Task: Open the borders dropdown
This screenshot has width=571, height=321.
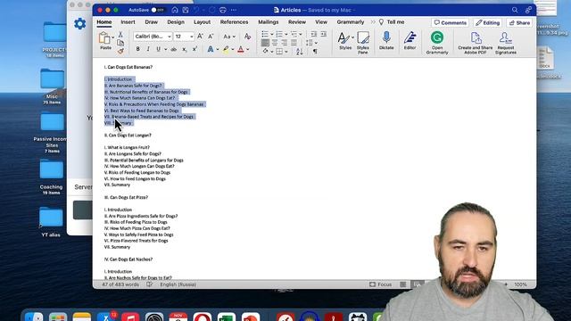Action: (286, 52)
